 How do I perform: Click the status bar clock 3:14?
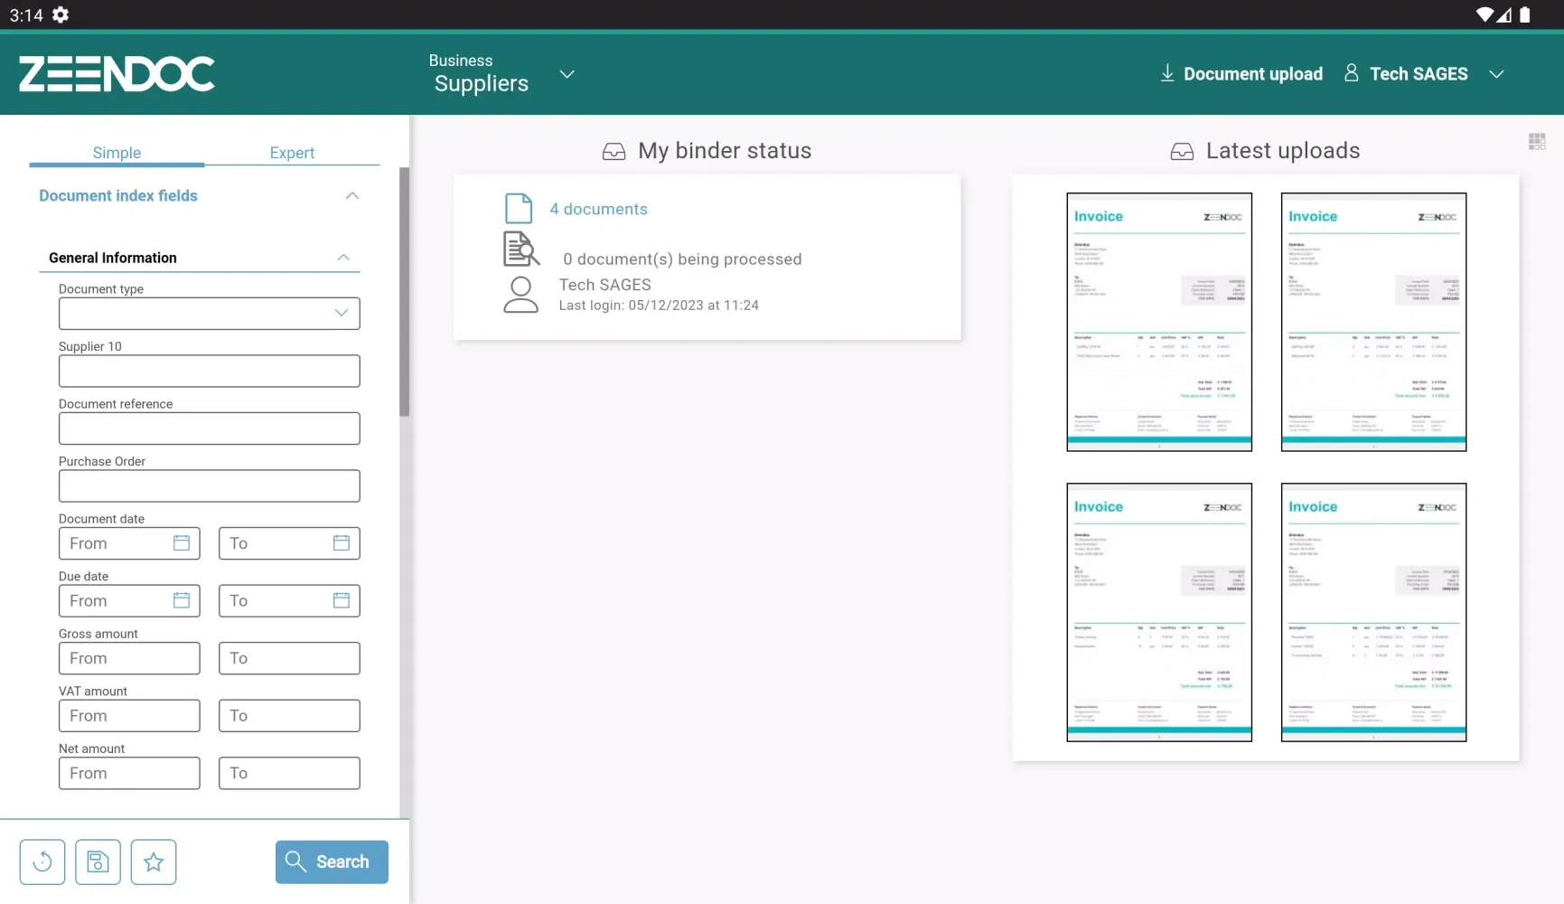26,15
